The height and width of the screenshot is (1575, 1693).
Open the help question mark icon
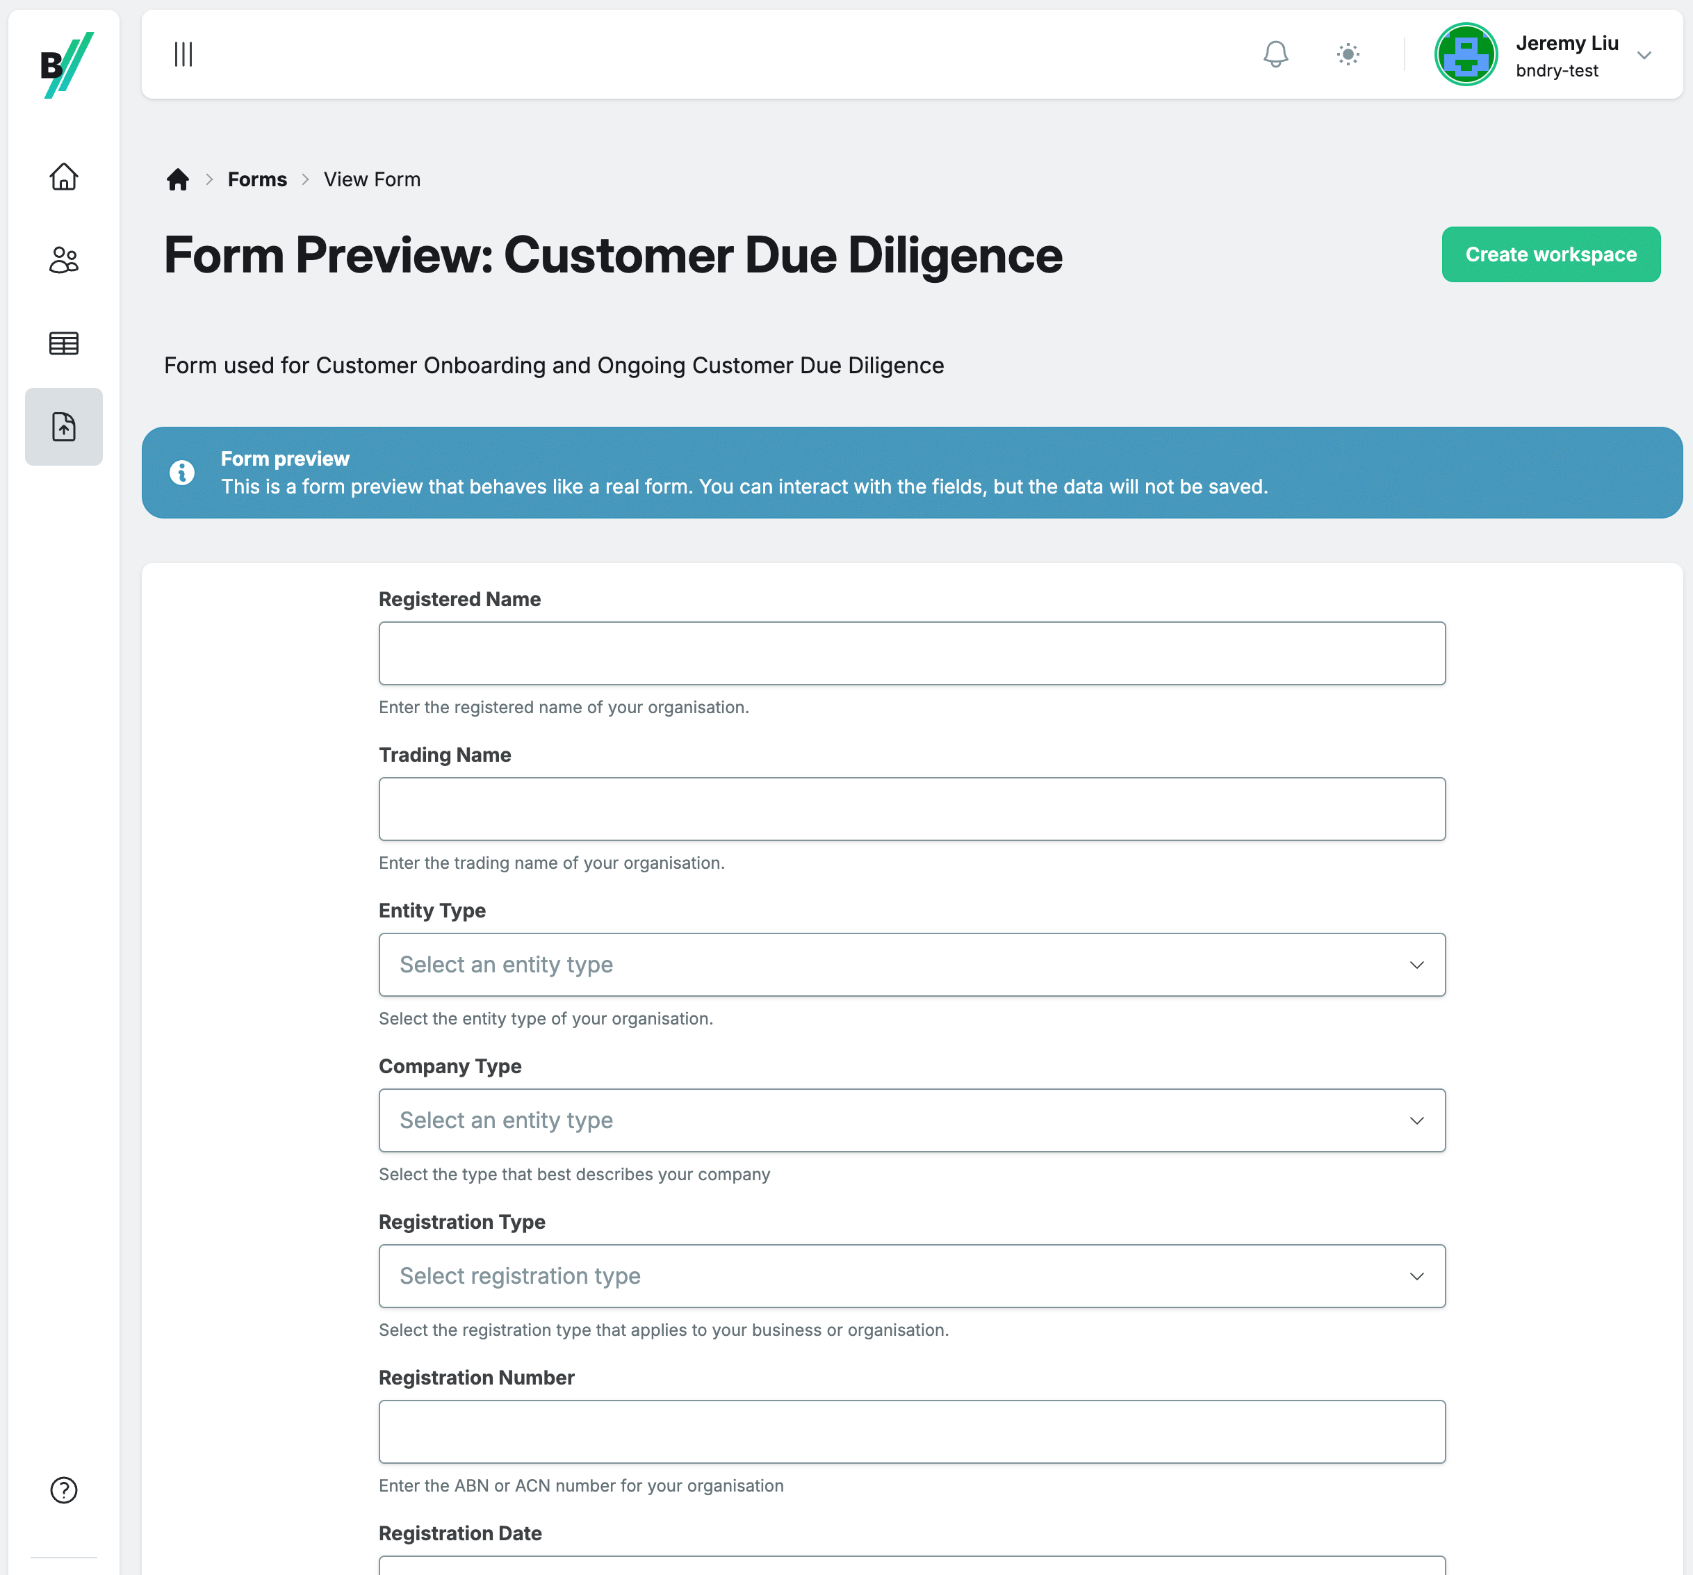coord(64,1490)
